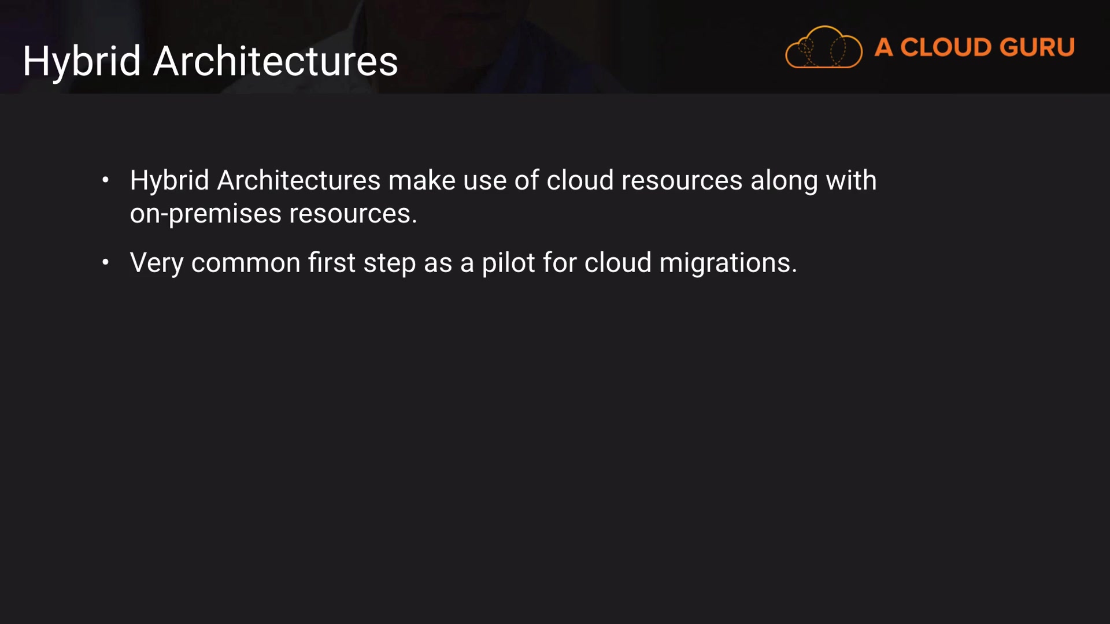This screenshot has height=624, width=1110.
Task: Click the first bullet point dot
Action: pos(105,180)
